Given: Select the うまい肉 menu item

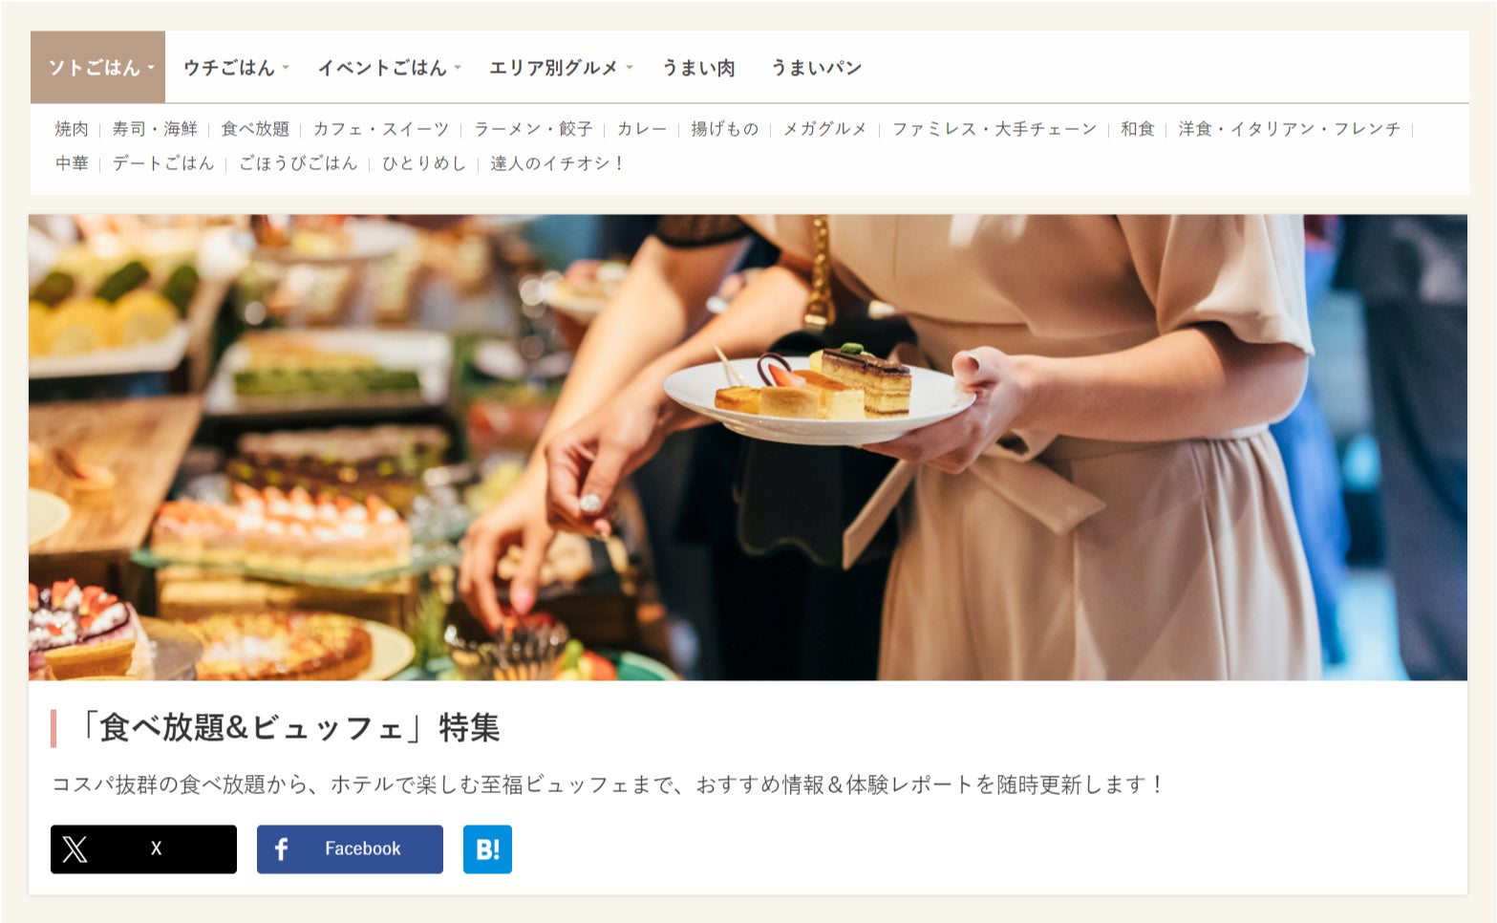Looking at the screenshot, I should [x=698, y=68].
